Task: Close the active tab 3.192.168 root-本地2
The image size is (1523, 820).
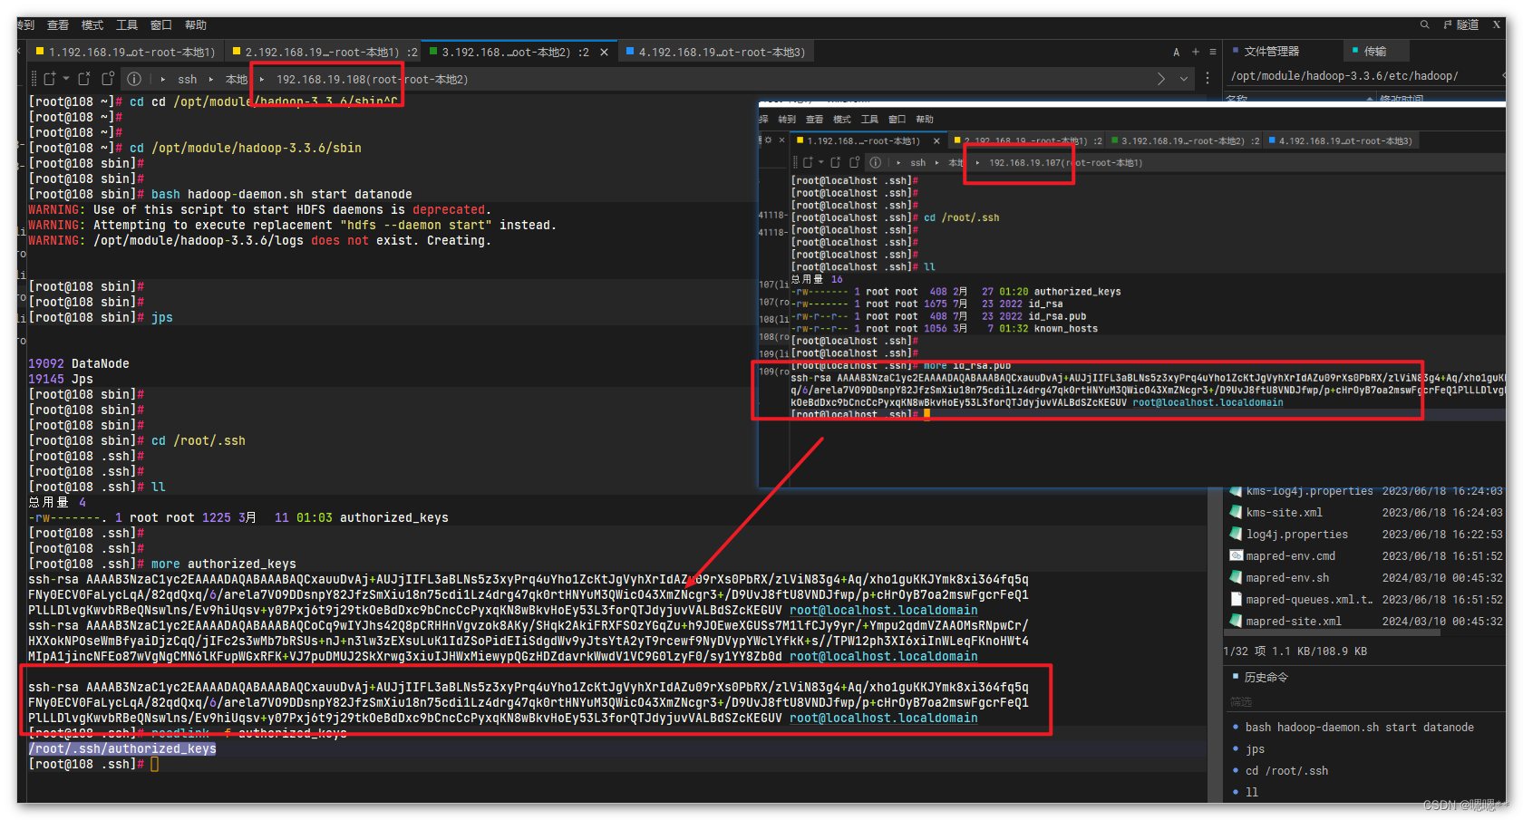Action: [604, 53]
